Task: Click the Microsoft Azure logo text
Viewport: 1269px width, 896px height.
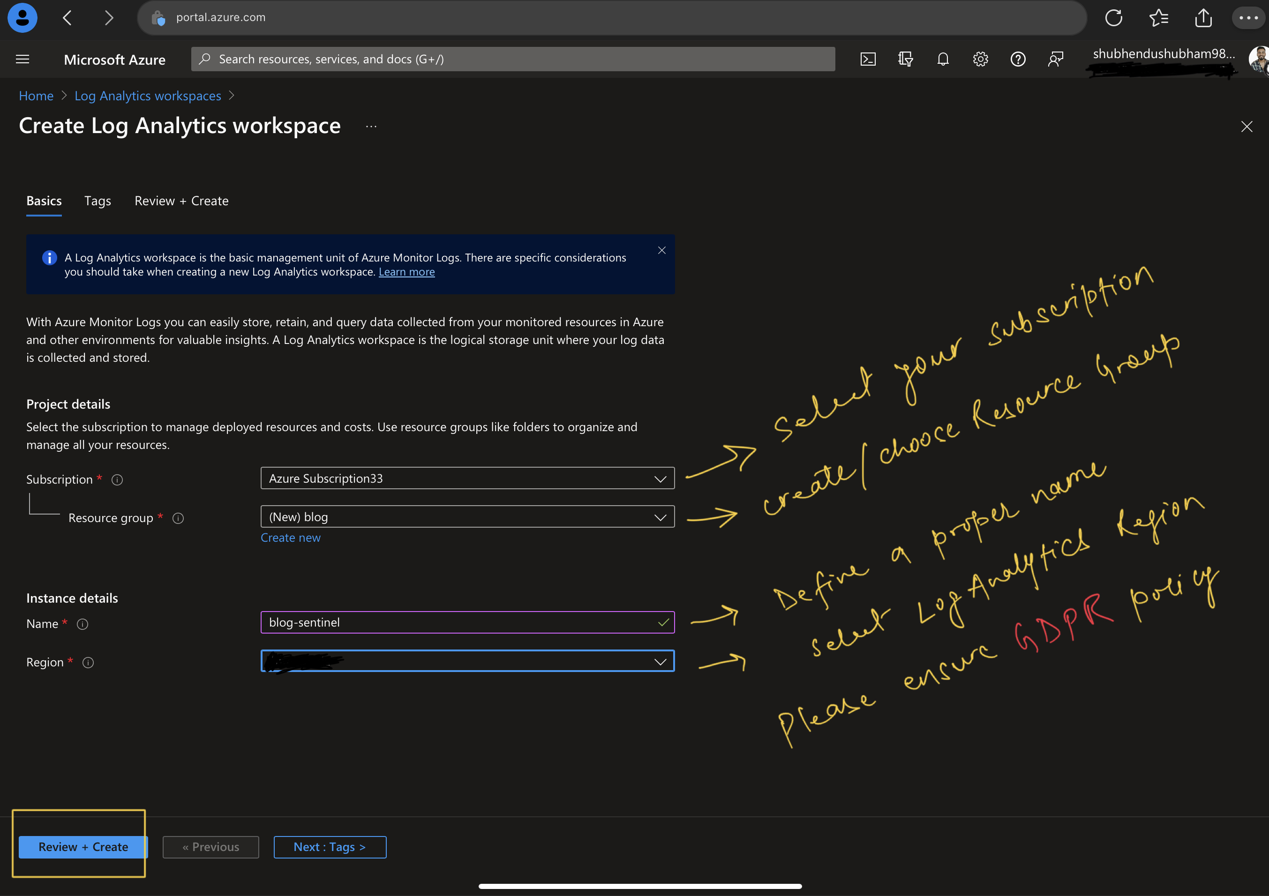Action: [114, 60]
